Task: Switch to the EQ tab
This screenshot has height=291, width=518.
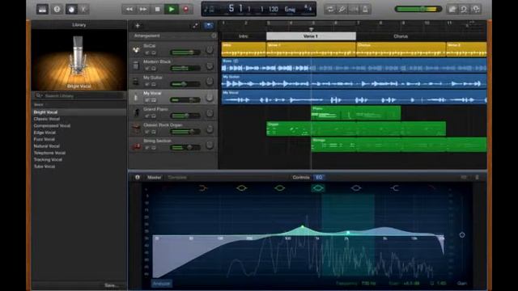Action: (319, 178)
